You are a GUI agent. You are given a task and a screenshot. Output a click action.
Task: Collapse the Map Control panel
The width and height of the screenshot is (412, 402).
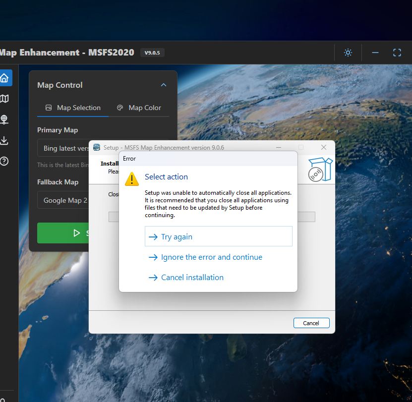[164, 85]
